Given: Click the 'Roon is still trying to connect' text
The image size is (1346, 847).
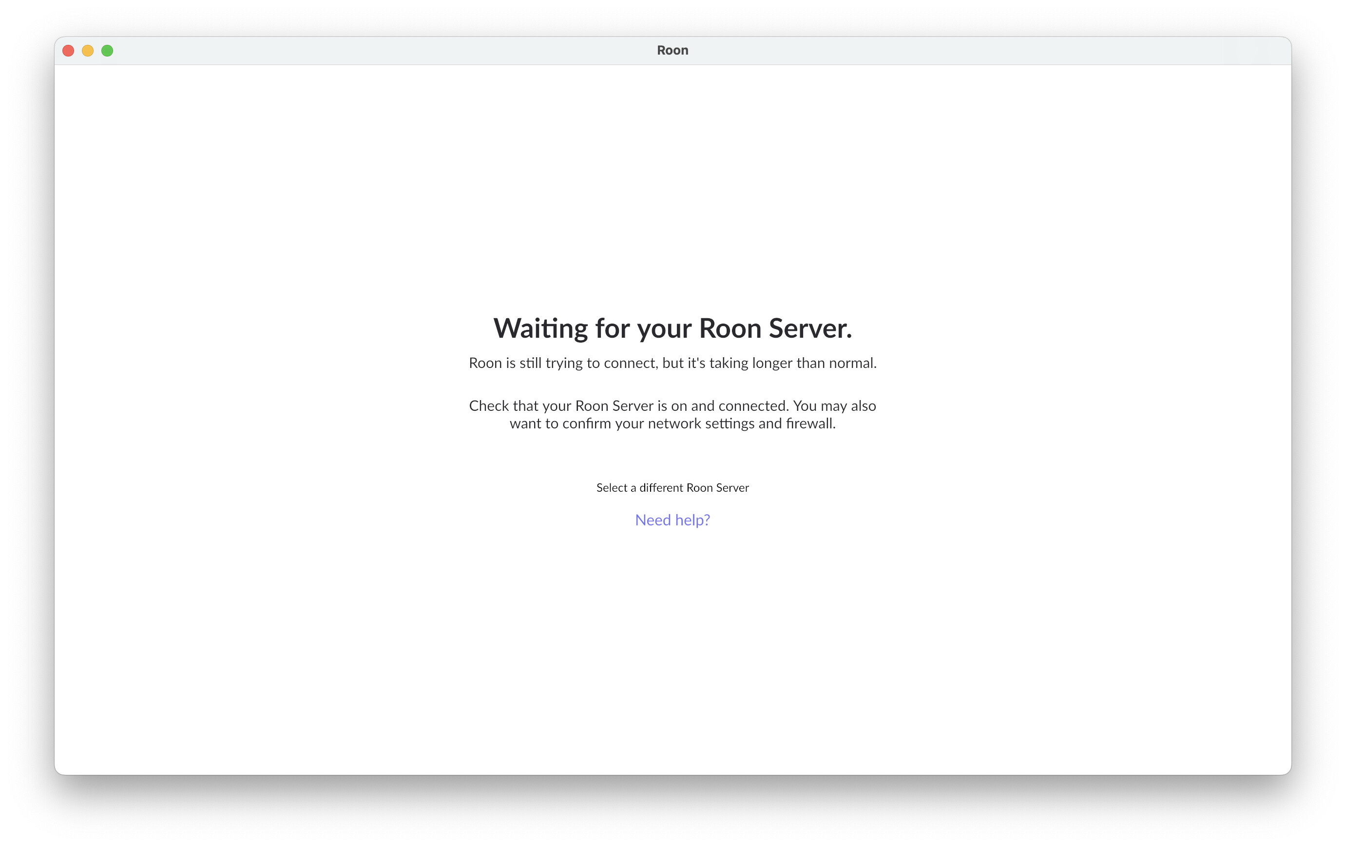Looking at the screenshot, I should tap(673, 363).
